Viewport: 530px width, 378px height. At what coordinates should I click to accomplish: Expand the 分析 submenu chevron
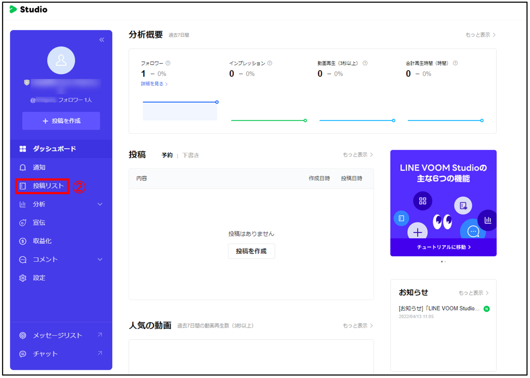[x=100, y=204]
